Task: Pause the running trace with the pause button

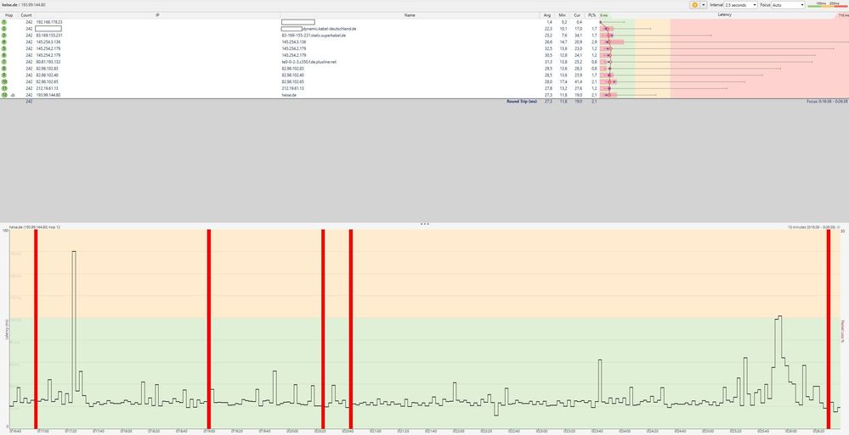Action: (694, 4)
